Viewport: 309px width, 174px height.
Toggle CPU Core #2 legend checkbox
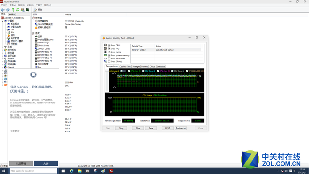(143, 71)
